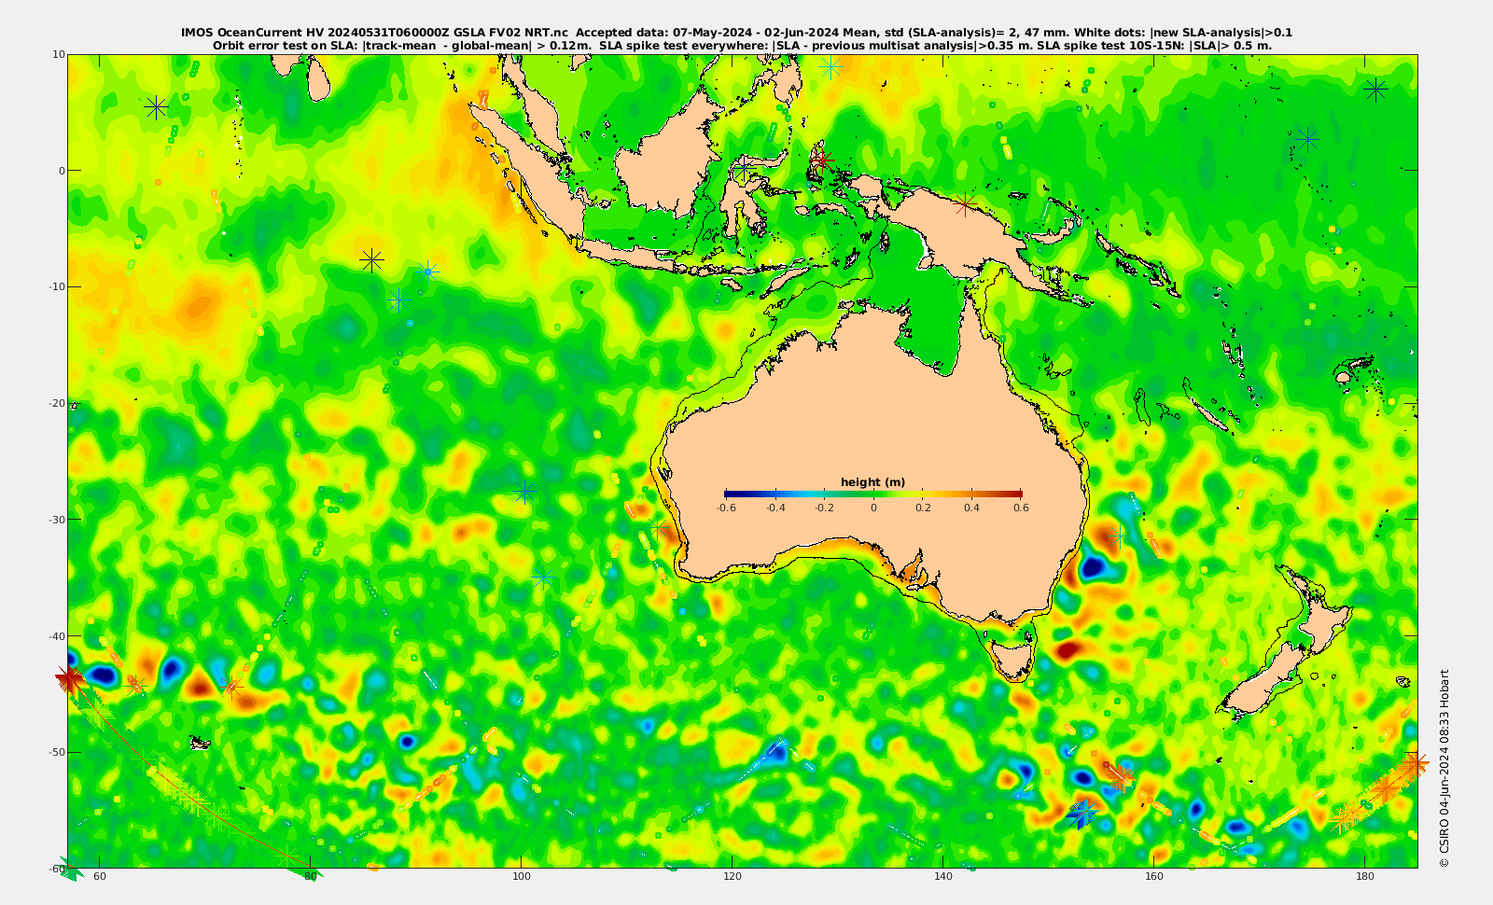Click the large dark red asterisk at the map's left edge
The width and height of the screenshot is (1493, 905).
70,678
